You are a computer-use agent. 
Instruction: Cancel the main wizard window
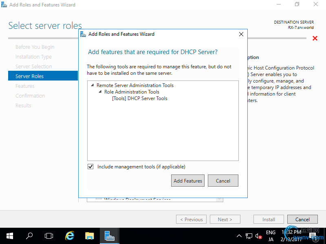[302, 219]
